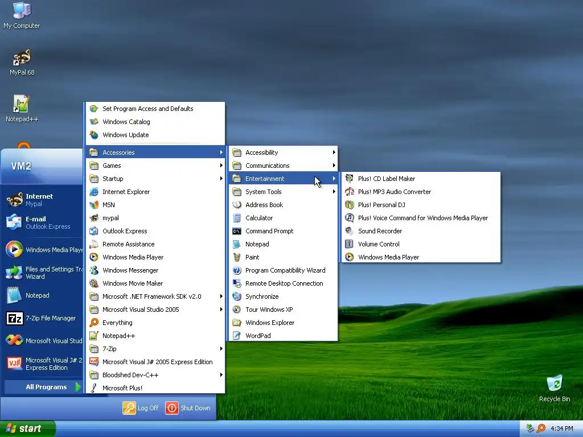
Task: Click Internet Explorer icon in programs list
Action: tap(94, 192)
